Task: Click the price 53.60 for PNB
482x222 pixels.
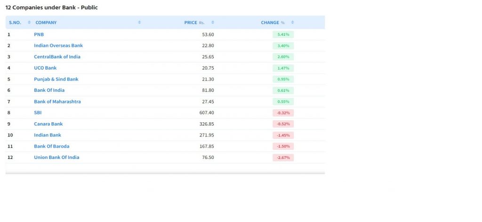Action: [208, 34]
